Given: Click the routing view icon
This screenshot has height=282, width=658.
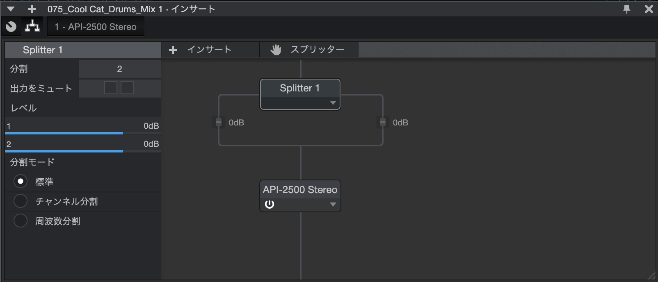Looking at the screenshot, I should [32, 27].
